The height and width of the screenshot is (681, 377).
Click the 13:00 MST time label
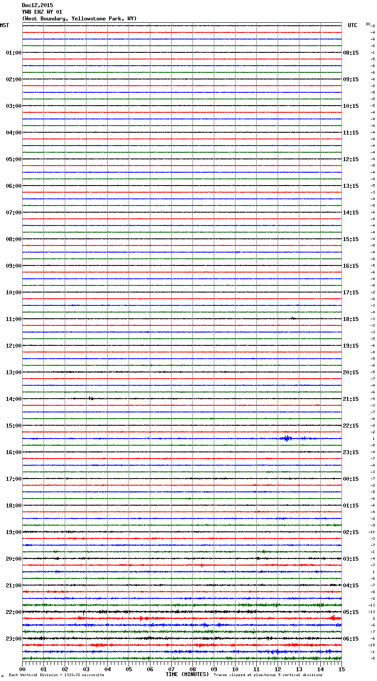click(14, 372)
